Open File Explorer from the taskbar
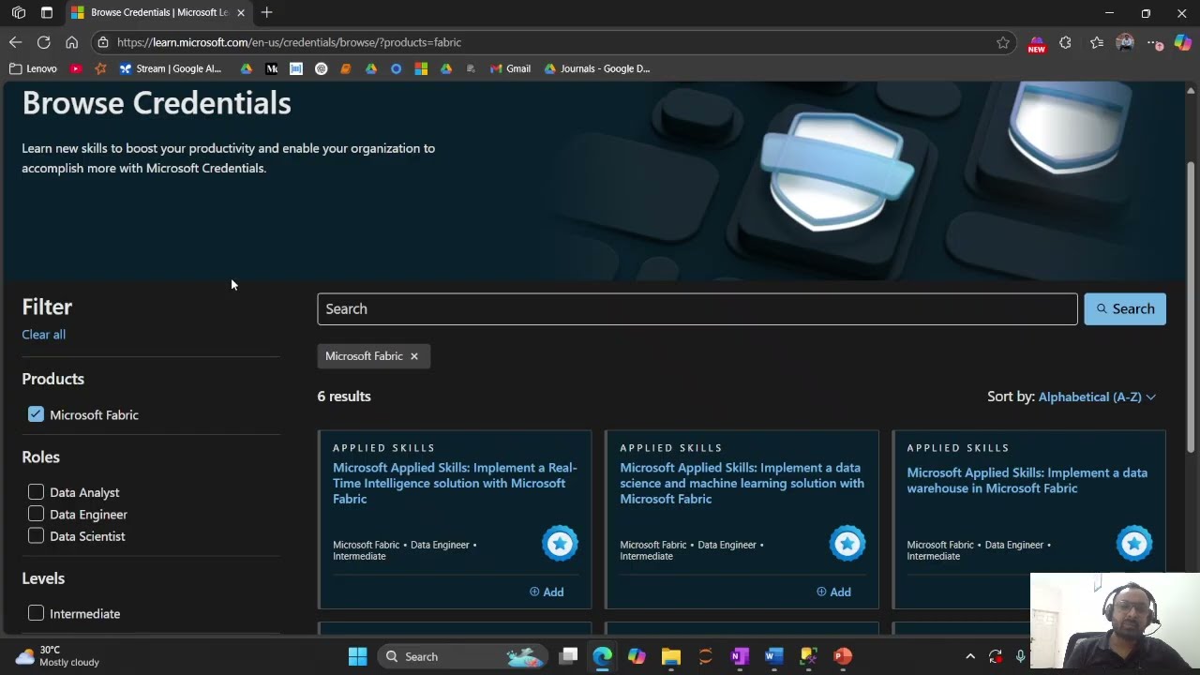 (x=670, y=656)
